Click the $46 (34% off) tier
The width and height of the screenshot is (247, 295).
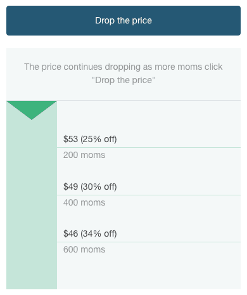(90, 233)
